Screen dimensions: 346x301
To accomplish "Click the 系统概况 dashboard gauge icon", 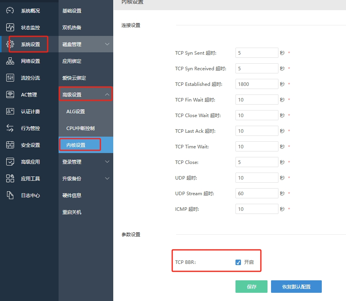I will [10, 11].
